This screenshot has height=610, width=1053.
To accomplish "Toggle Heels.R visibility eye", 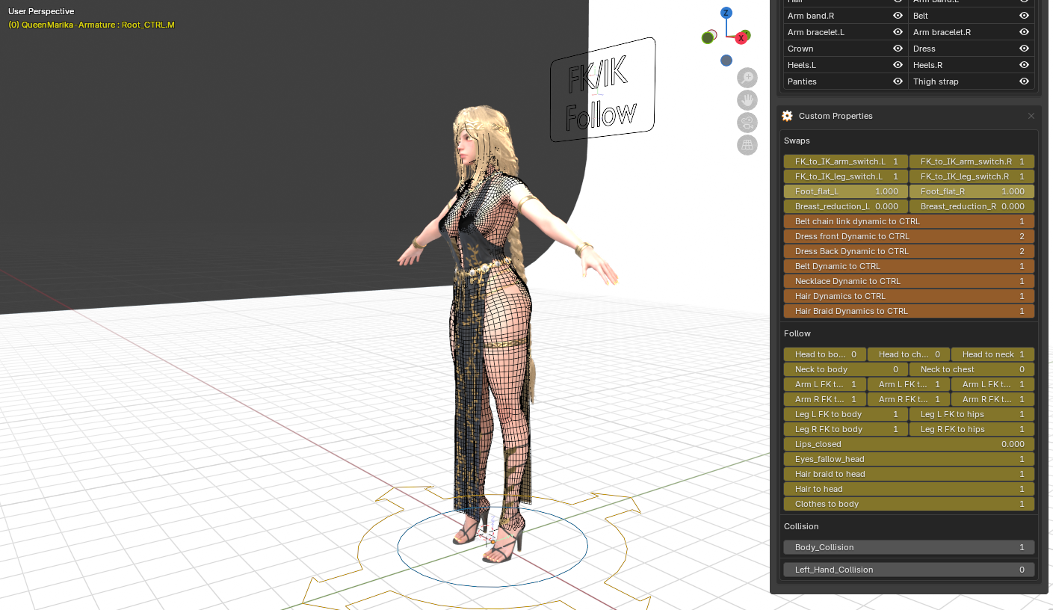I will pyautogui.click(x=1024, y=65).
